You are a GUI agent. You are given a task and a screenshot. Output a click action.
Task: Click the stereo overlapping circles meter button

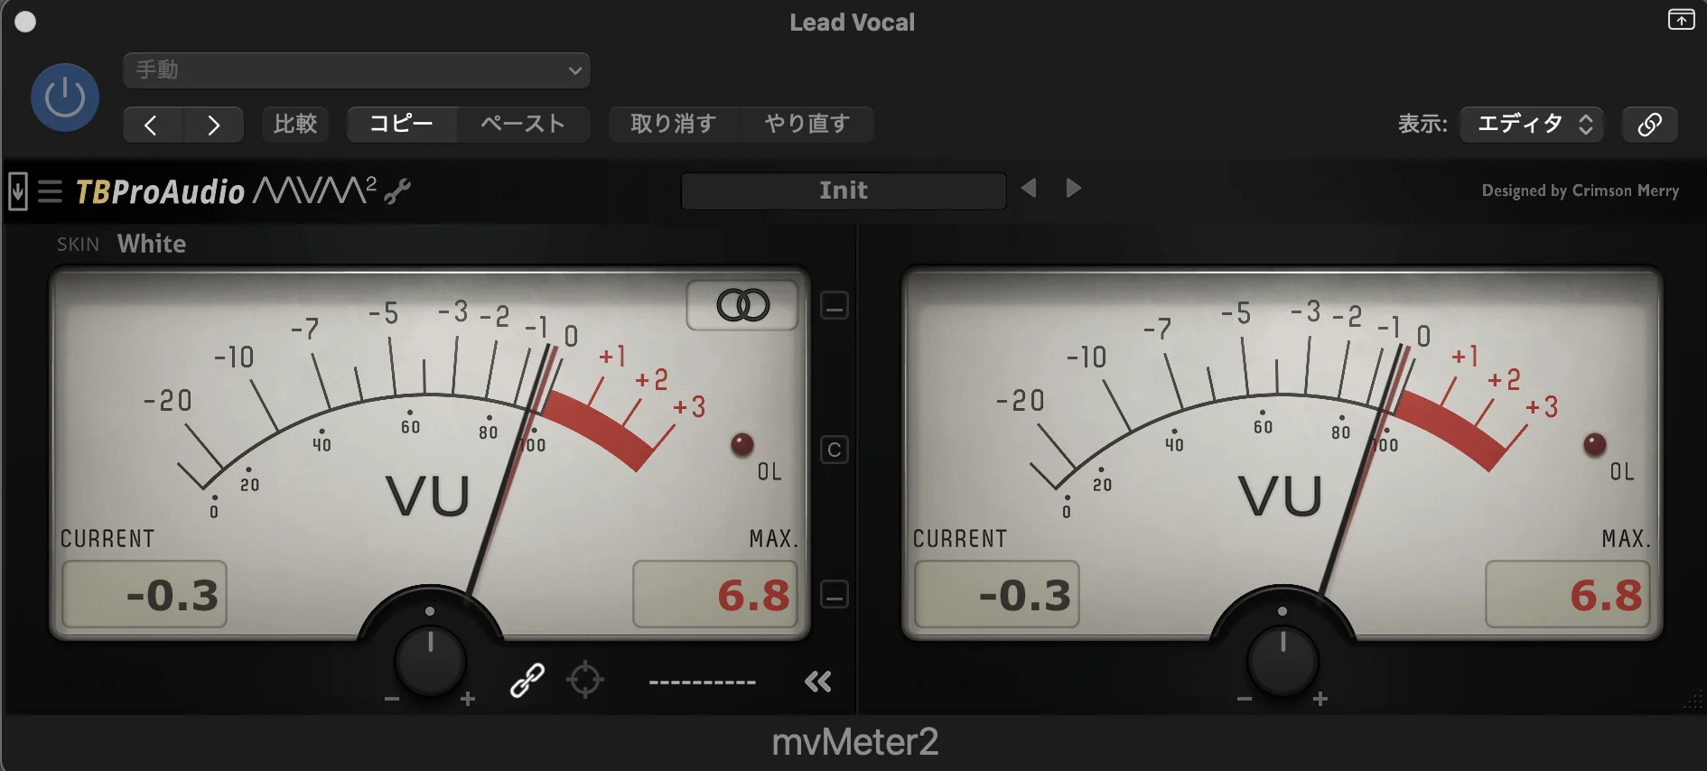pos(742,305)
